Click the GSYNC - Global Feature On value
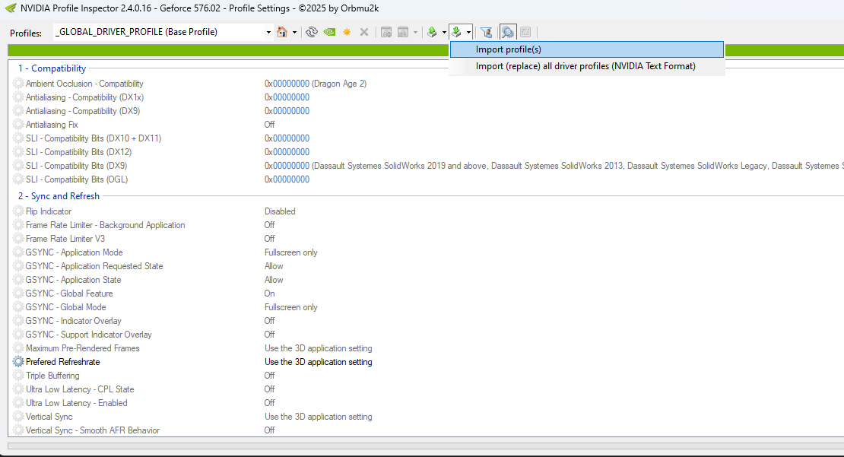Viewport: 844px width, 457px height. [269, 294]
